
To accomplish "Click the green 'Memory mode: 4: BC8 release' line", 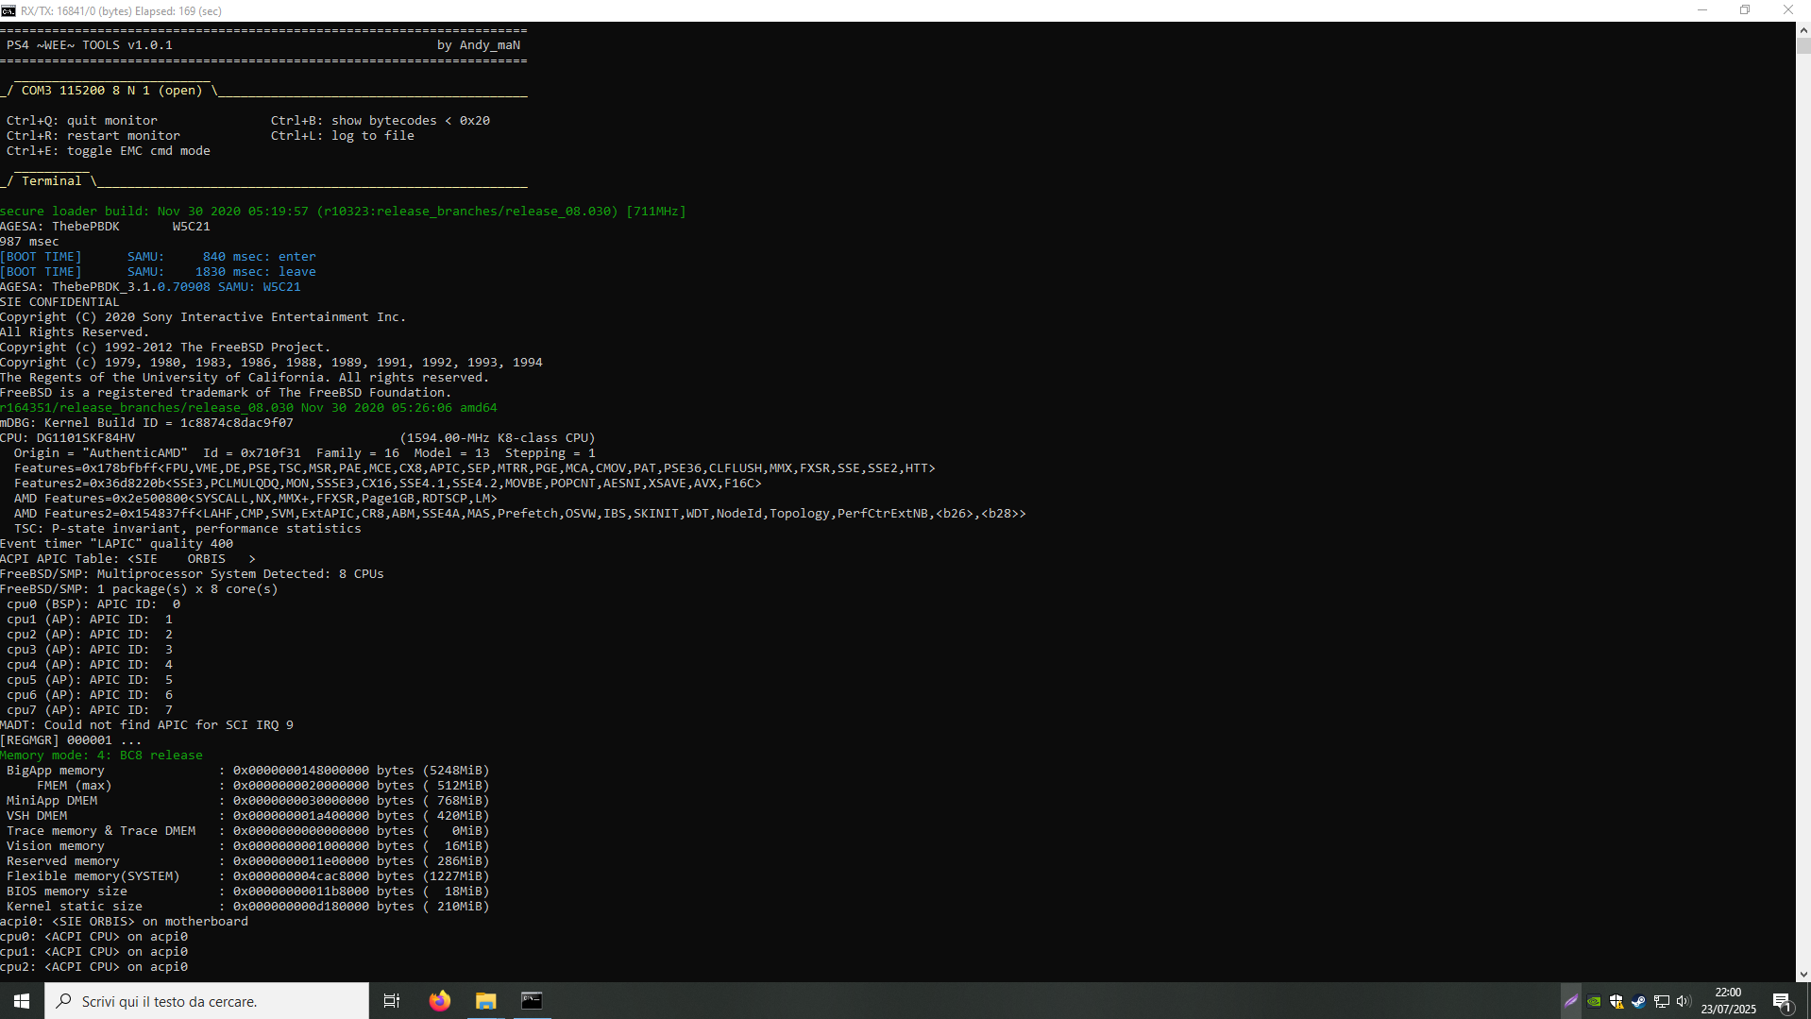I will [101, 756].
